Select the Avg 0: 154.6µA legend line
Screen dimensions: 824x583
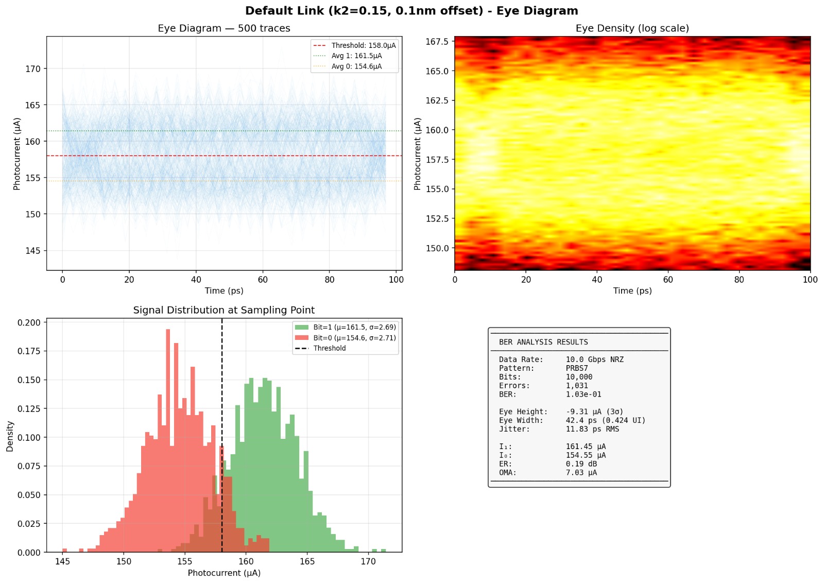pos(353,65)
